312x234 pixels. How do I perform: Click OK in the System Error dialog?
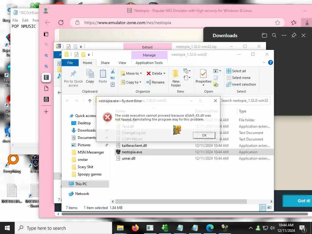click(204, 135)
